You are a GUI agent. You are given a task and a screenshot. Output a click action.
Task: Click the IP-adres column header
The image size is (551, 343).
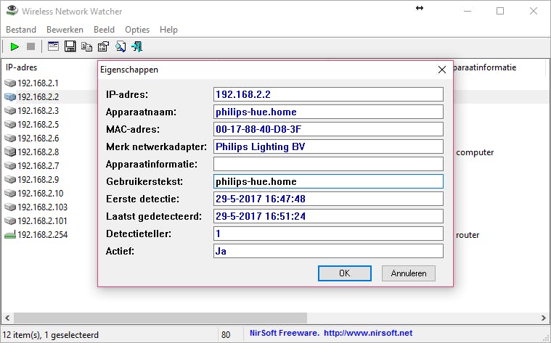point(22,67)
